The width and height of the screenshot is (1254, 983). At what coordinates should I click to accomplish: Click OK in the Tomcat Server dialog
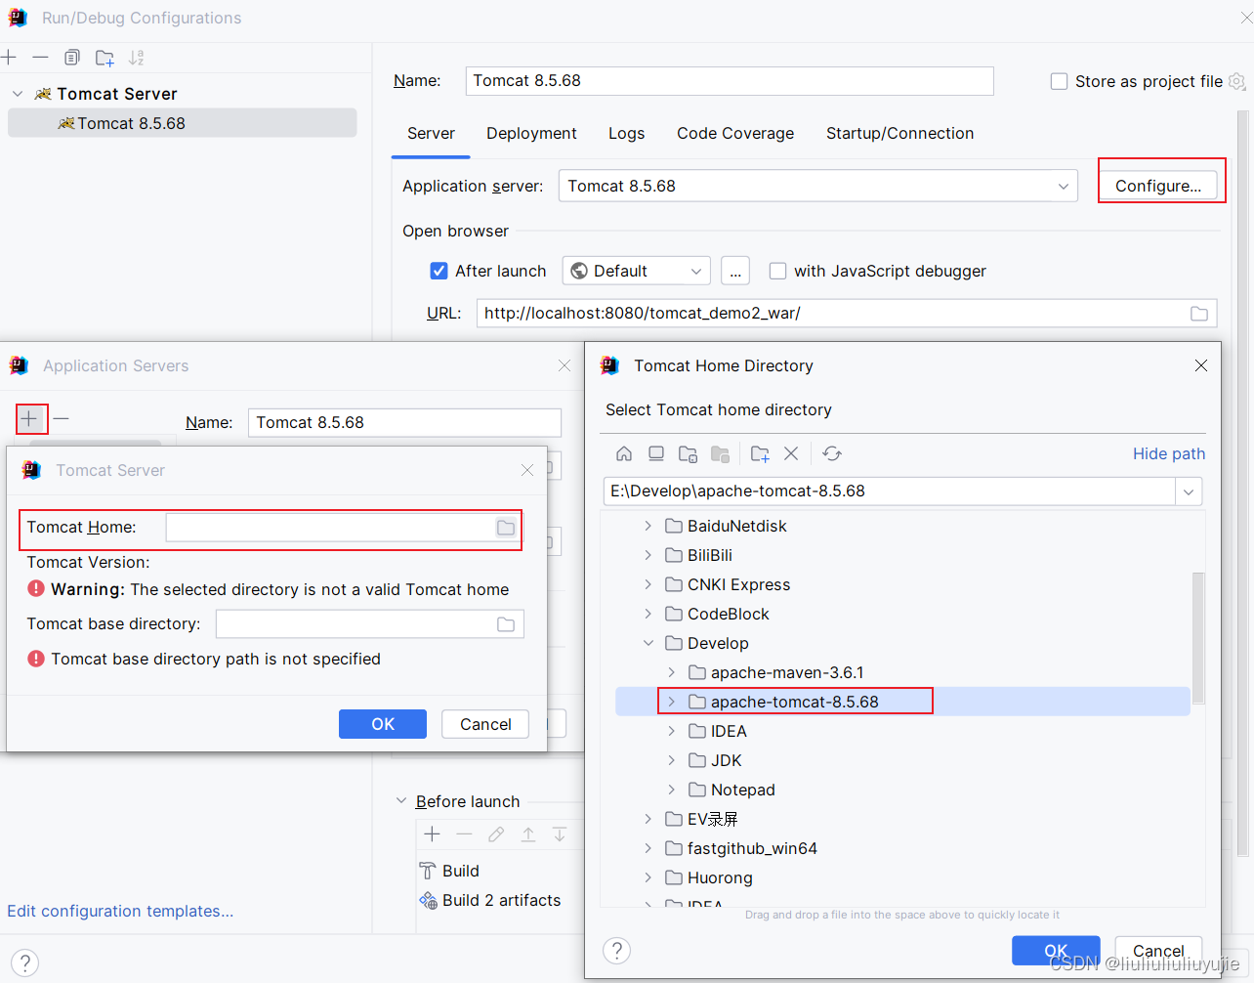pyautogui.click(x=383, y=724)
